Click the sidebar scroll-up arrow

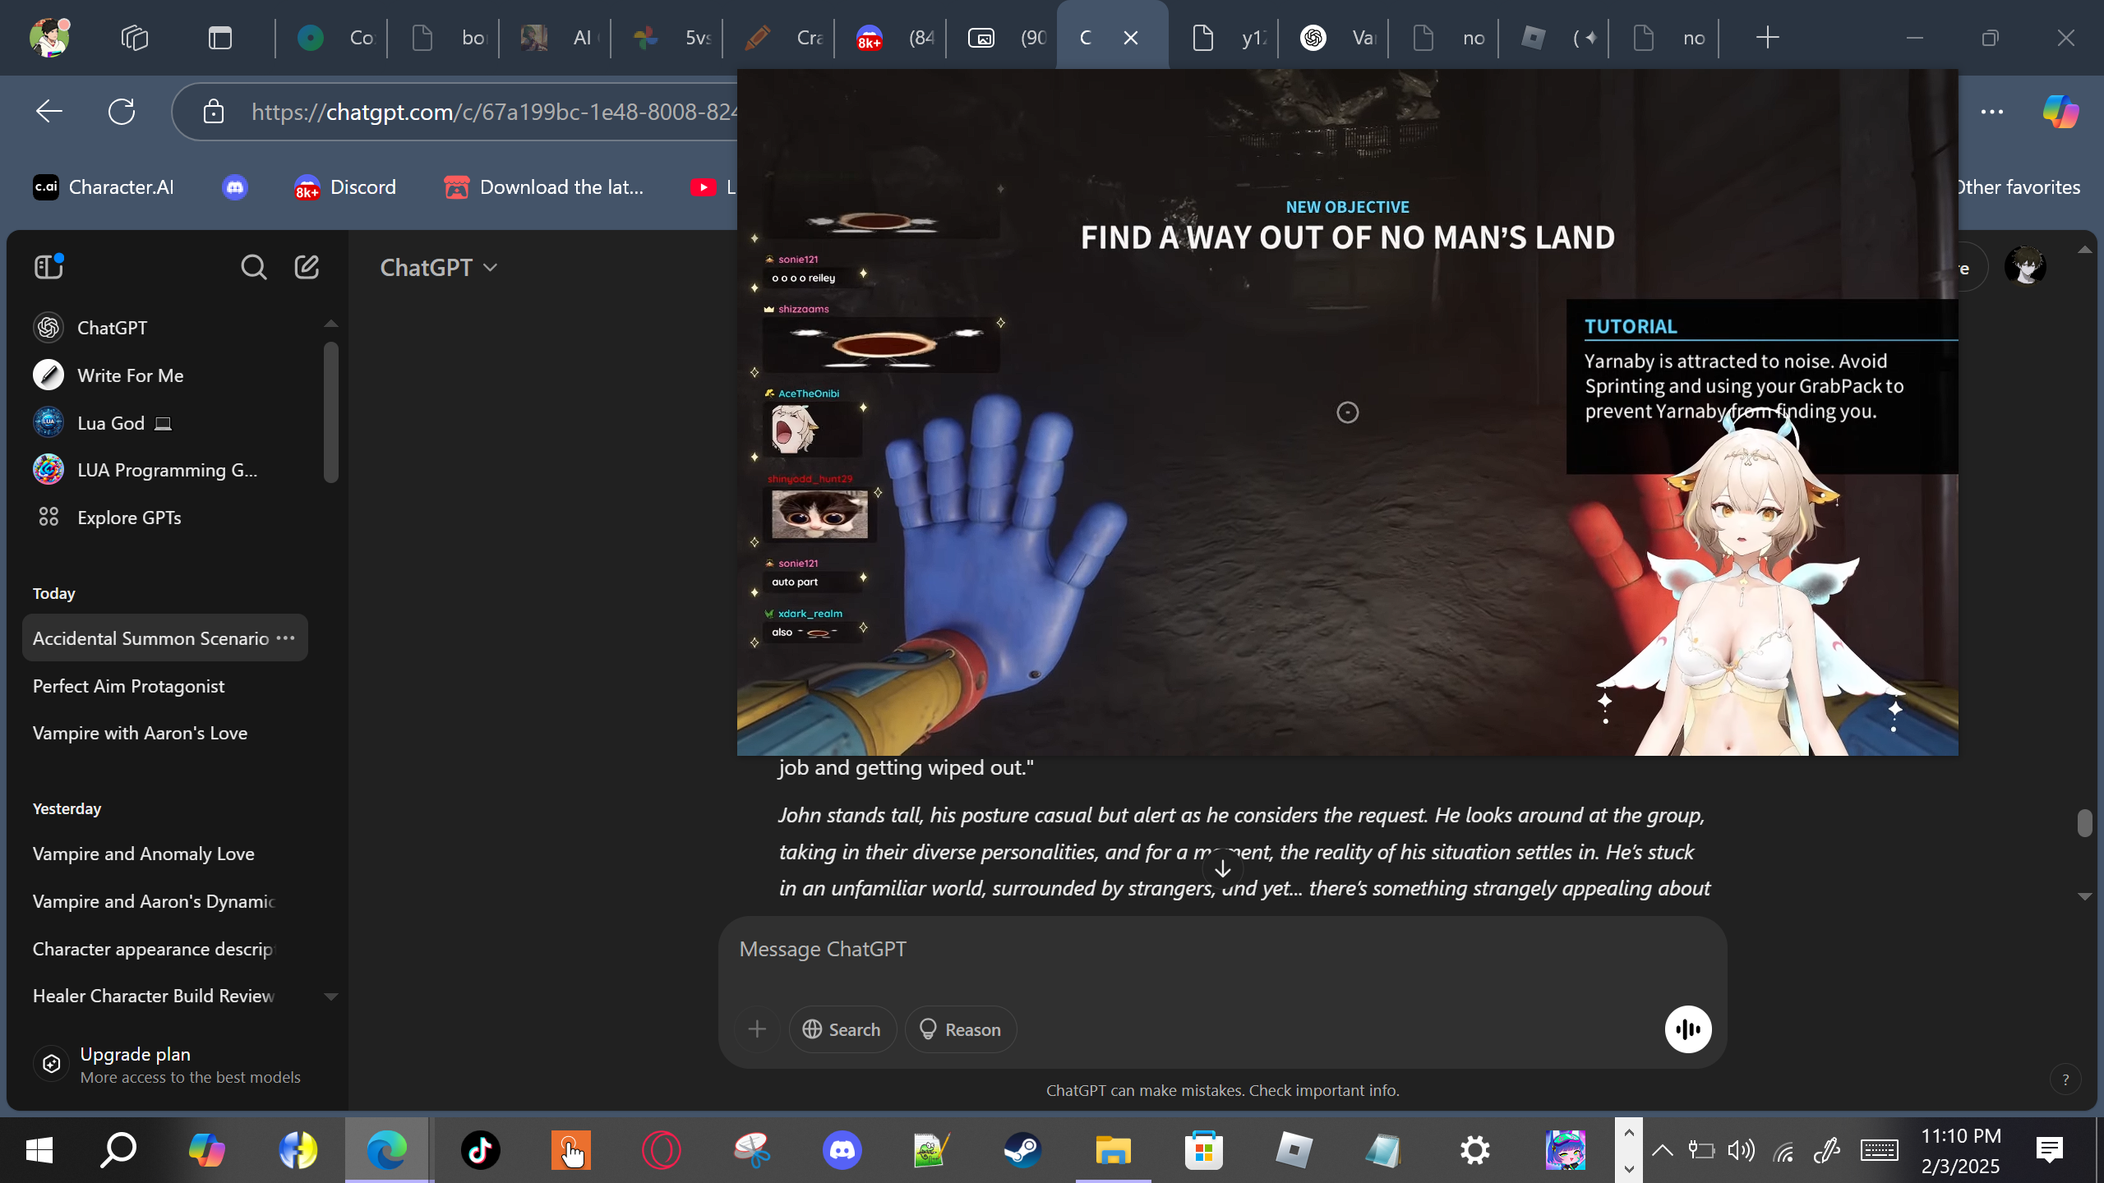pos(331,324)
